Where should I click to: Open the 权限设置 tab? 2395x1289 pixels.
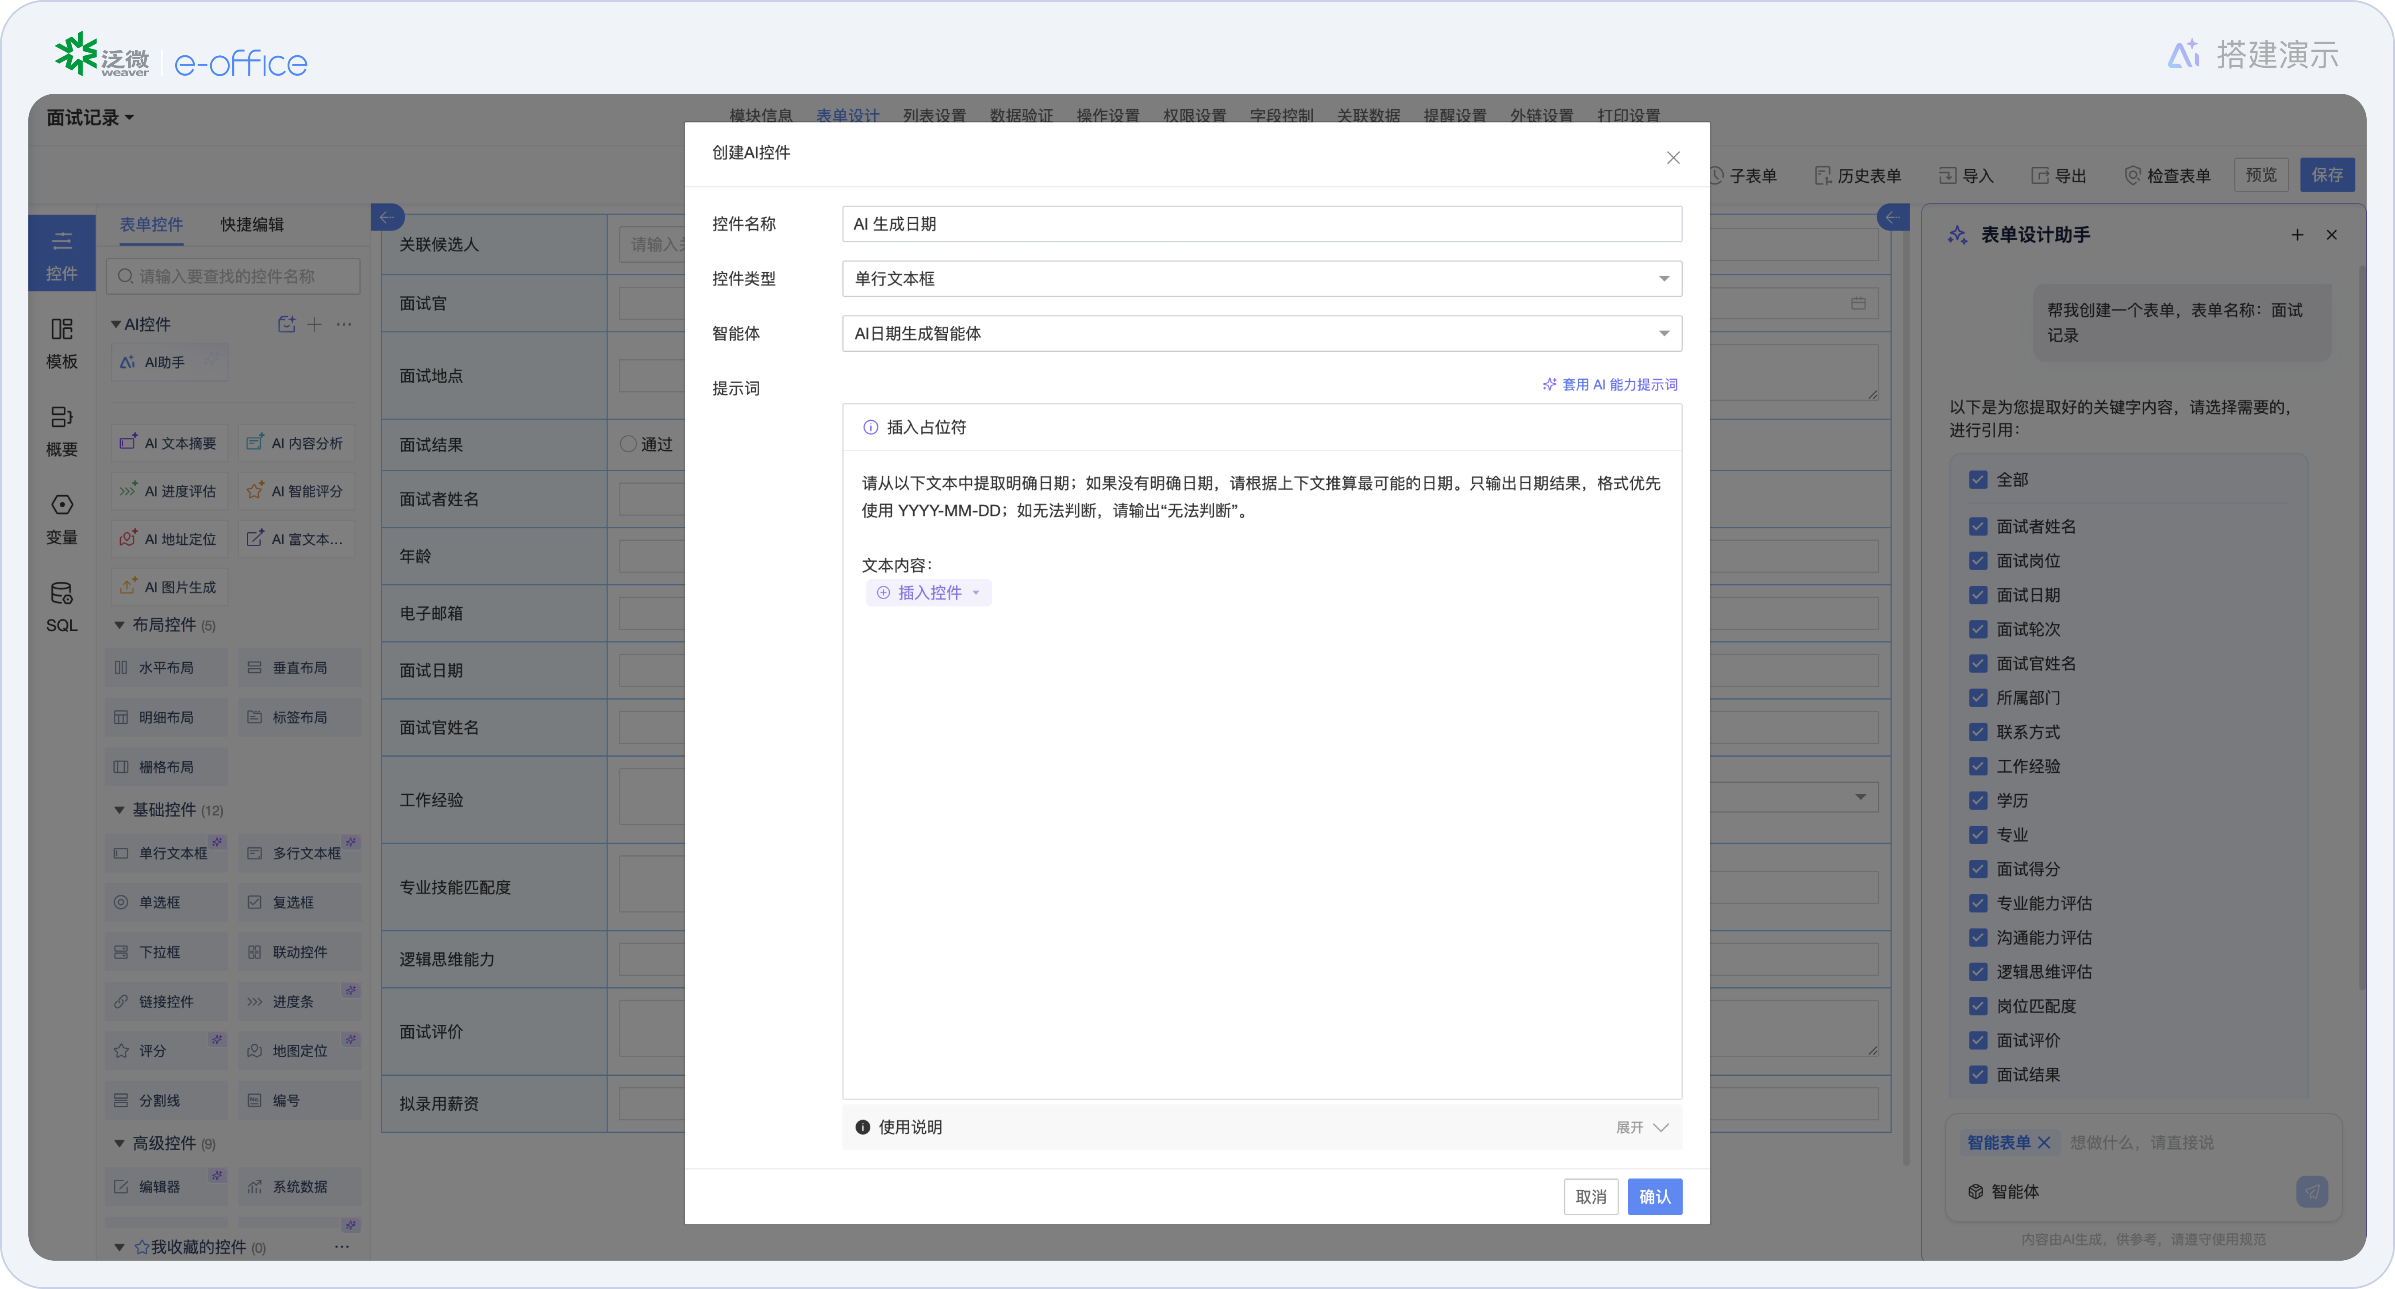click(1195, 115)
